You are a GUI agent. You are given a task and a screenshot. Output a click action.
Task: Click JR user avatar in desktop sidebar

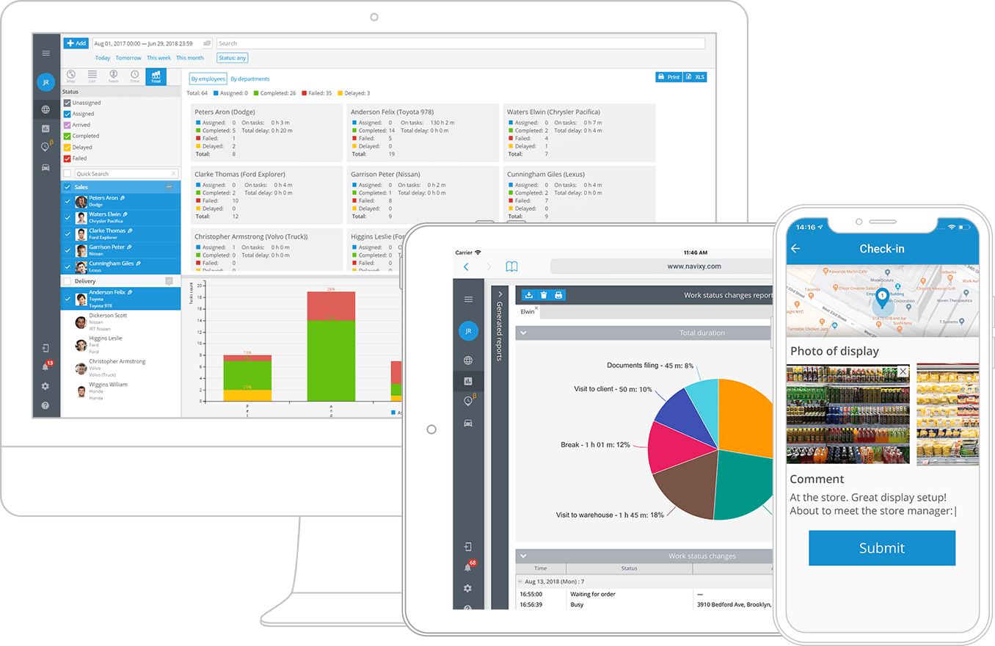(x=45, y=82)
